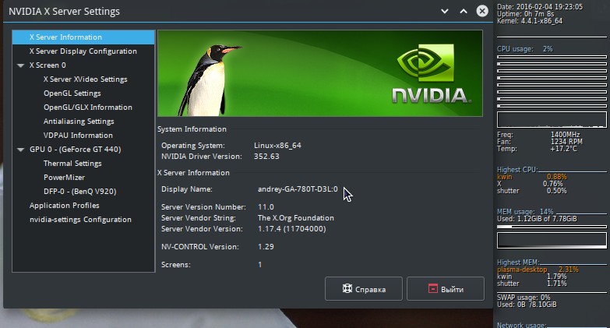Collapse the GPU 0 tree arrow

(x=21, y=150)
